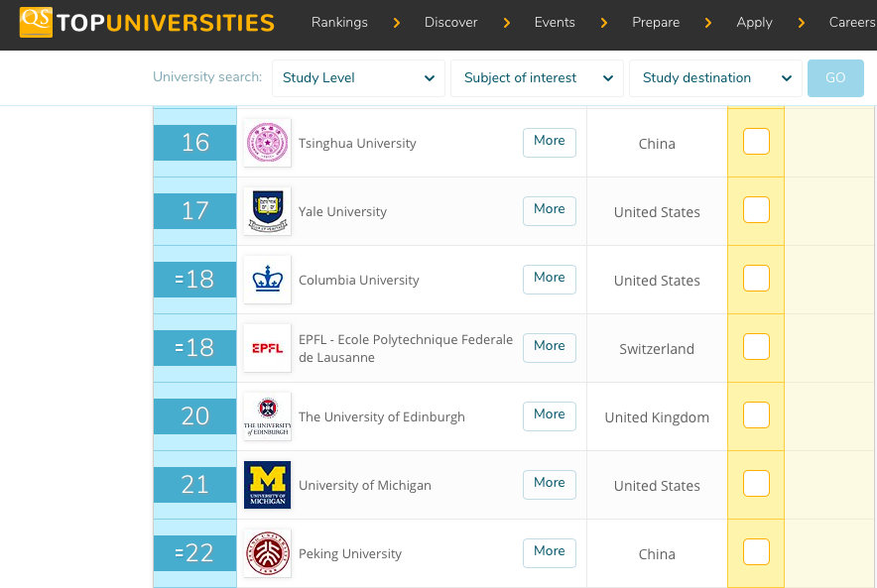Click the QS TopUniversities logo
This screenshot has height=588, width=877.
click(147, 23)
